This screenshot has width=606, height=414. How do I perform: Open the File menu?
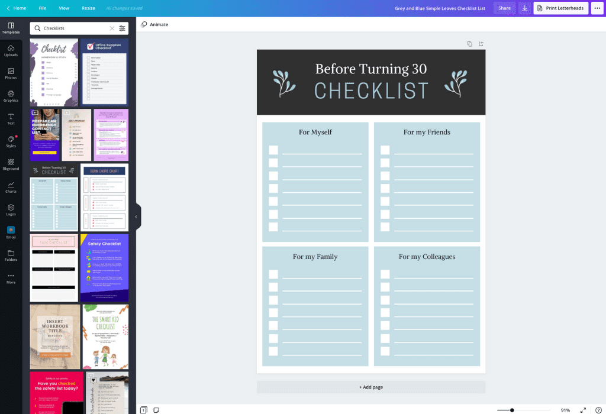pyautogui.click(x=43, y=8)
